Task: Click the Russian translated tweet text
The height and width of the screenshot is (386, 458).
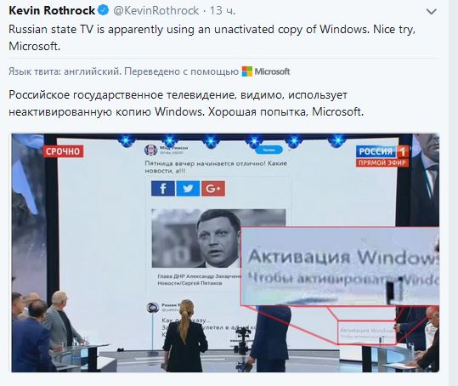Action: pyautogui.click(x=186, y=103)
